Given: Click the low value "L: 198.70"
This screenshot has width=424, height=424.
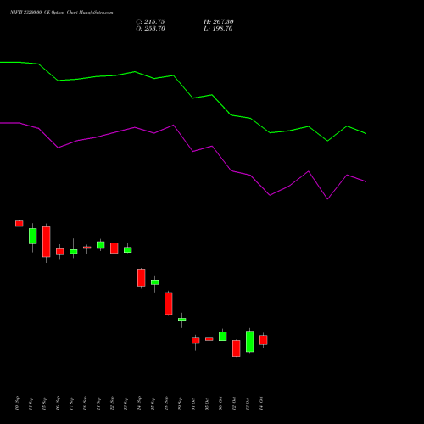Looking at the screenshot, I should tap(218, 29).
